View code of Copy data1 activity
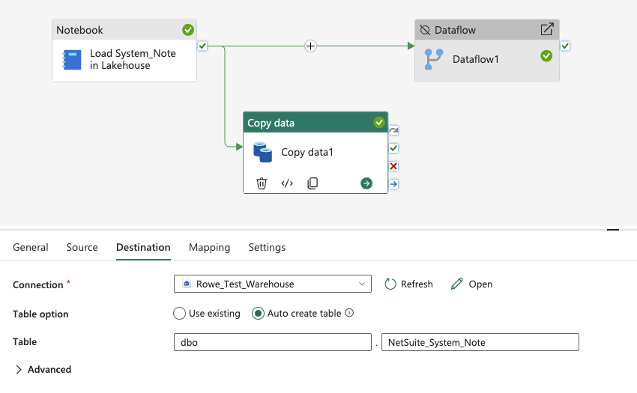 (x=287, y=183)
